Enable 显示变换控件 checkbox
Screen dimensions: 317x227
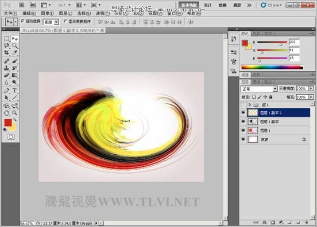coord(65,21)
